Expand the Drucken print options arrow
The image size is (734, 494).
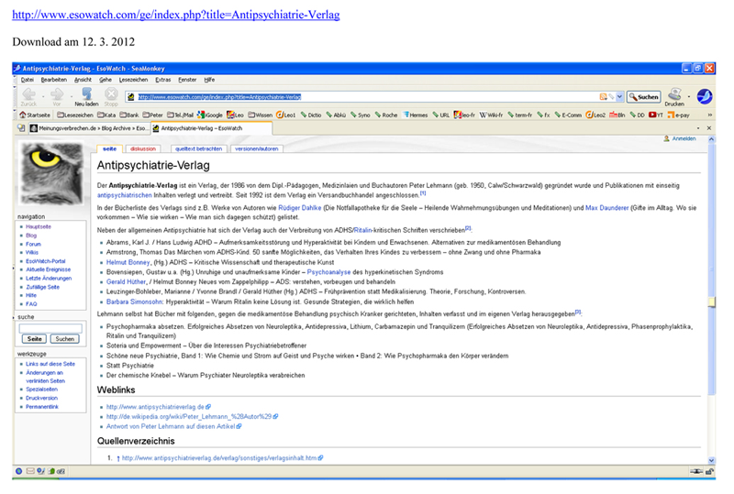pyautogui.click(x=688, y=95)
